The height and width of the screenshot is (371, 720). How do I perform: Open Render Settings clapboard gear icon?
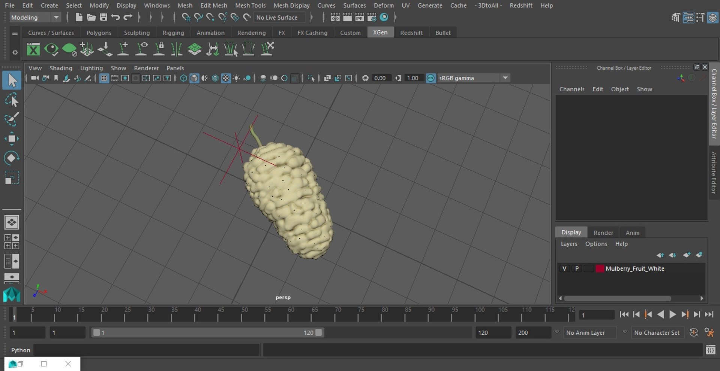click(x=372, y=17)
